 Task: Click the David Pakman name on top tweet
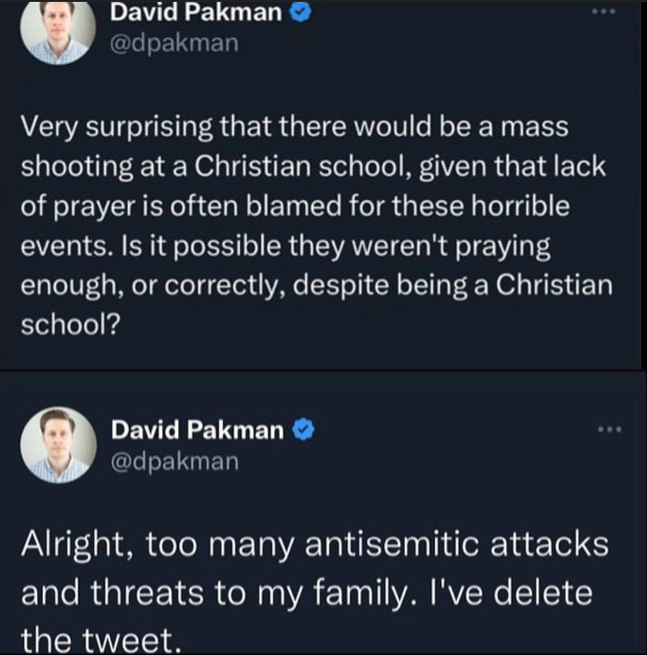[x=196, y=12]
